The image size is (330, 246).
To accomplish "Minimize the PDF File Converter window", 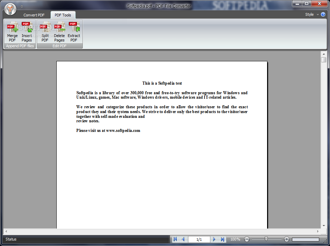I will pyautogui.click(x=297, y=3).
